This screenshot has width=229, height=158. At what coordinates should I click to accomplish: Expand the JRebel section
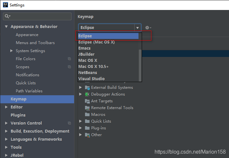click(x=6, y=155)
